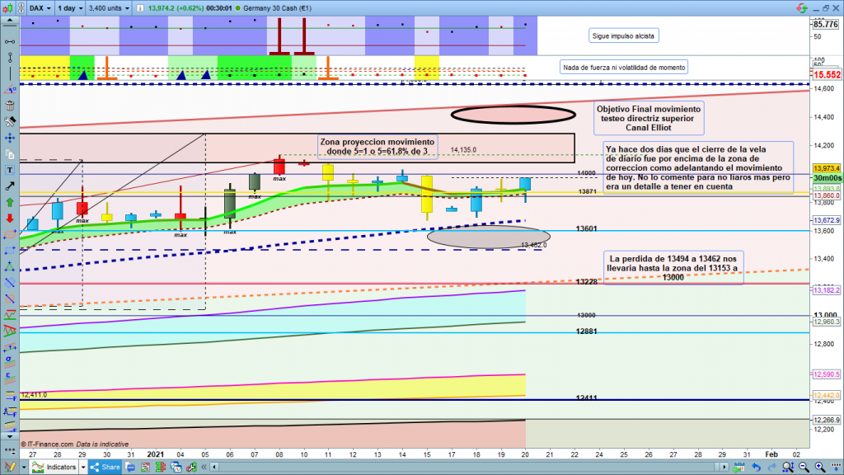Click the black ellipse Objetivo Final marker
Screen dimensions: 844x475
pyautogui.click(x=512, y=114)
